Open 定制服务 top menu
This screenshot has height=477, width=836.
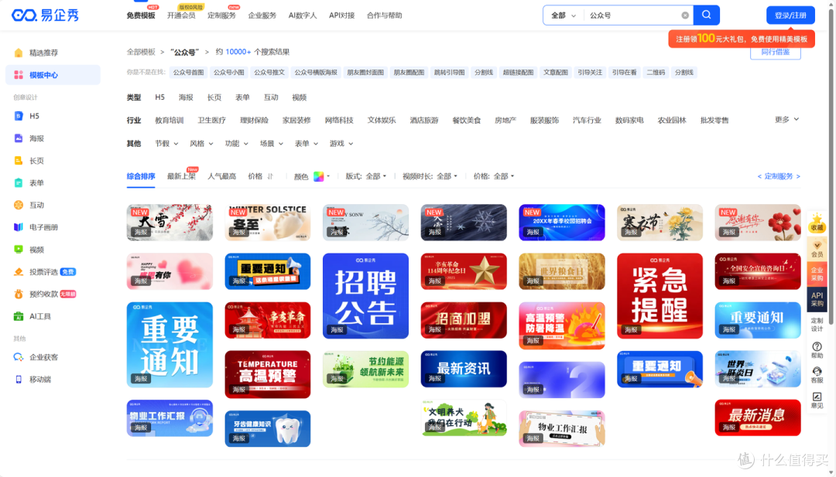click(222, 15)
